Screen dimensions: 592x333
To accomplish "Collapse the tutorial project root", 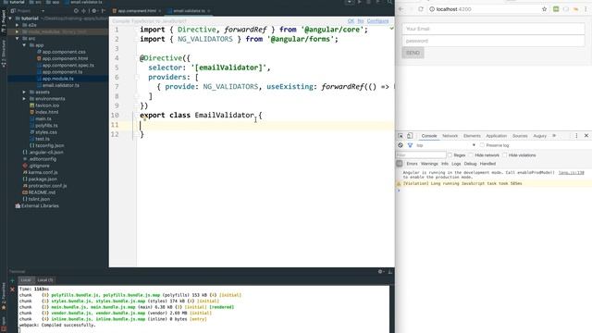I will [10, 18].
